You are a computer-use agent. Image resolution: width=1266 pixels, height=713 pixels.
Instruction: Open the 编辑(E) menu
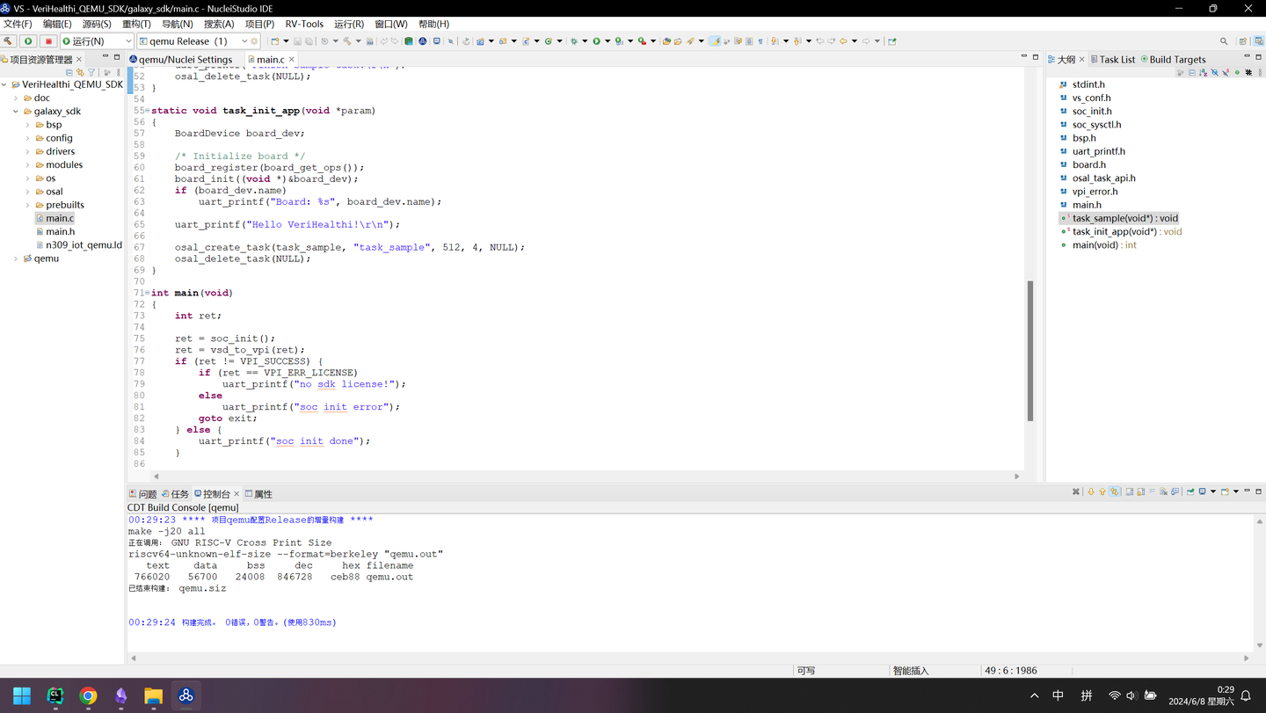[x=57, y=24]
